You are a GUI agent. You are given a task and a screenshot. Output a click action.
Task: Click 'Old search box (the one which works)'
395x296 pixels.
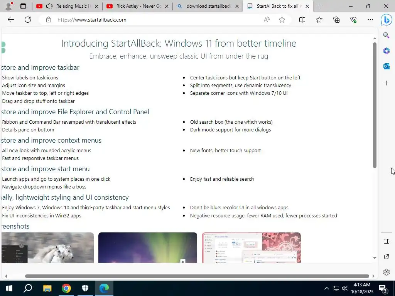click(231, 122)
